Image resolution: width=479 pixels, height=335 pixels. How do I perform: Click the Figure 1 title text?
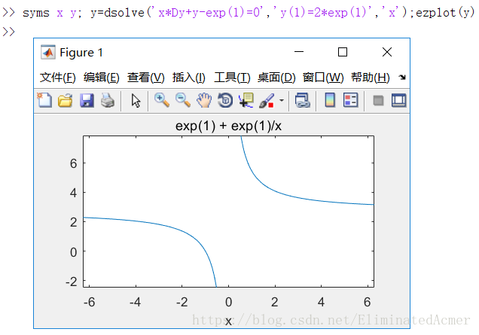tap(81, 53)
